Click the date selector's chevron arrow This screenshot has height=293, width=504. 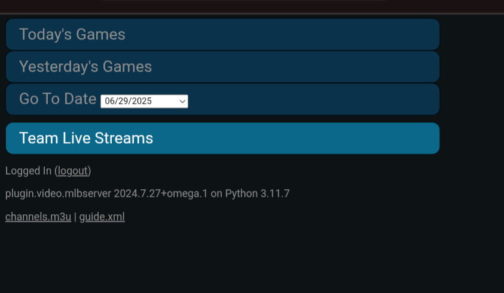[182, 101]
